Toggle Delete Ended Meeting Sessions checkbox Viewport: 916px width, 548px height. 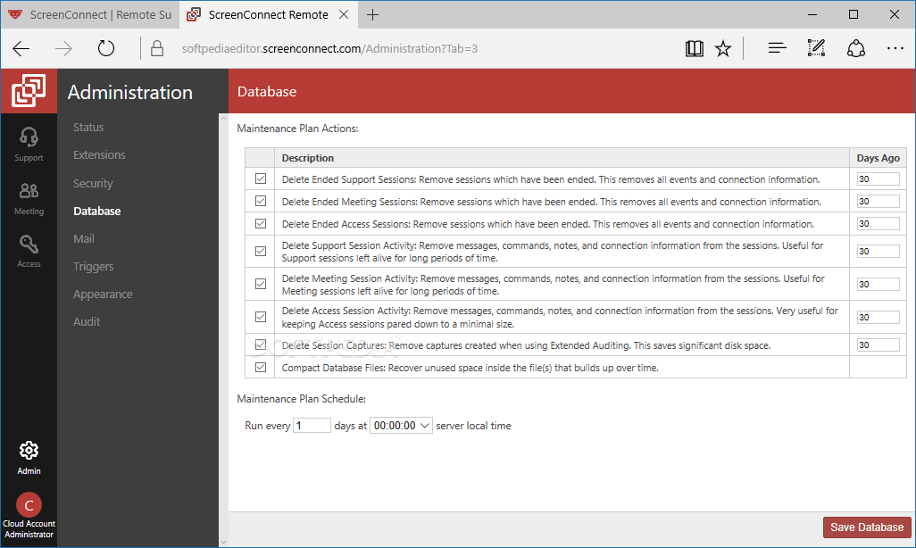pyautogui.click(x=261, y=201)
